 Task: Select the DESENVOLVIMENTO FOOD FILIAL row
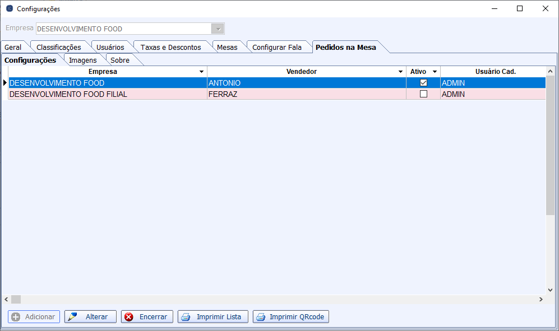pyautogui.click(x=107, y=94)
